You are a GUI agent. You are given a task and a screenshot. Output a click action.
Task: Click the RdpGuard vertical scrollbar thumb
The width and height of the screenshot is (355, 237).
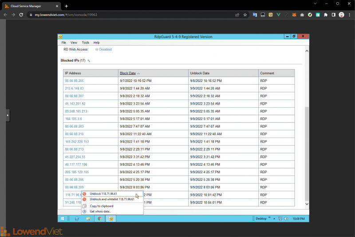pos(307,154)
